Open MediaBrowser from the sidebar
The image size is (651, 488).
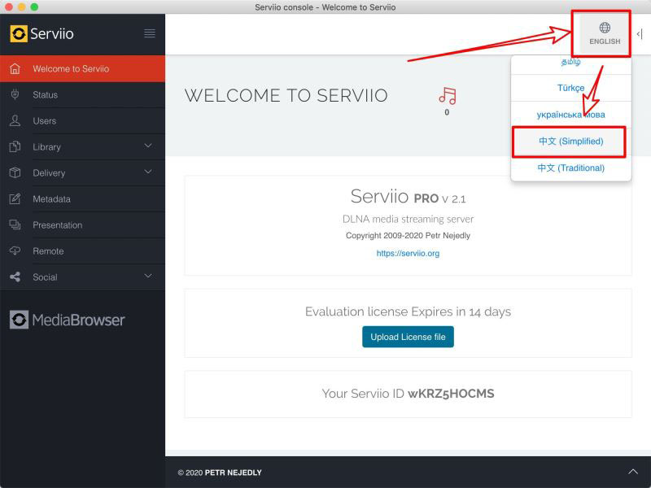pyautogui.click(x=68, y=320)
